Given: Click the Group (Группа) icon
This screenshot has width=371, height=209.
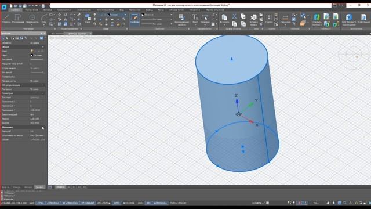Looking at the screenshot, I should pos(269,19).
